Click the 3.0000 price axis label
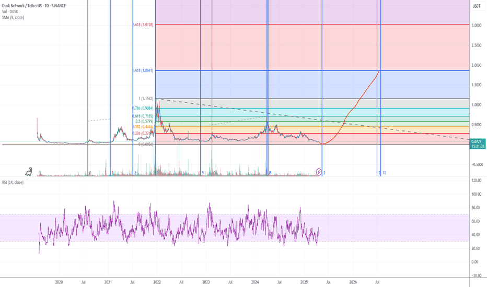 [x=476, y=26]
